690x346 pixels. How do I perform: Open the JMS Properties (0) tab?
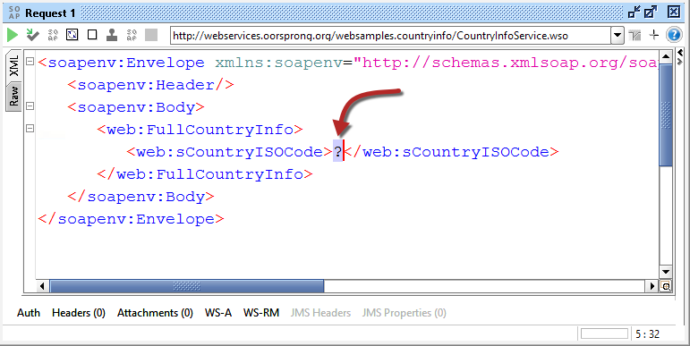pyautogui.click(x=404, y=313)
